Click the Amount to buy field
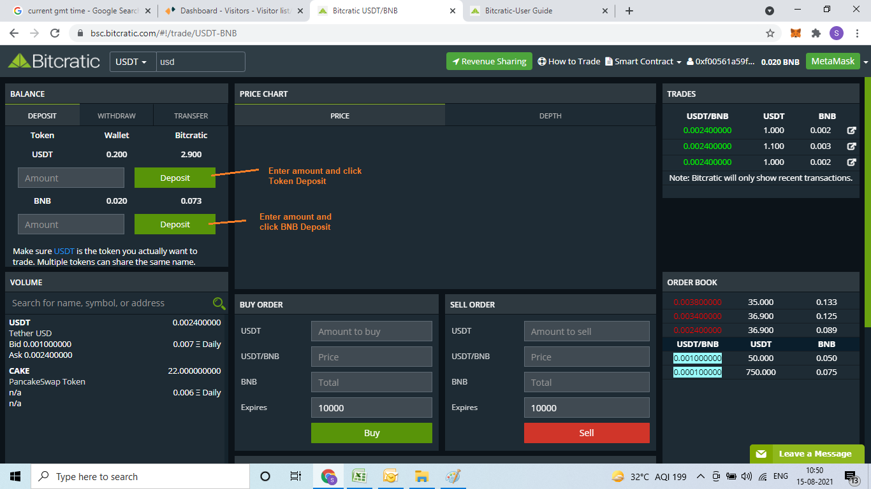The image size is (871, 489). pos(372,331)
